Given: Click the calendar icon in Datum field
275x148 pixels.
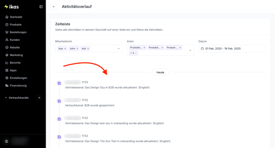Looking at the screenshot, I should tap(202, 48).
